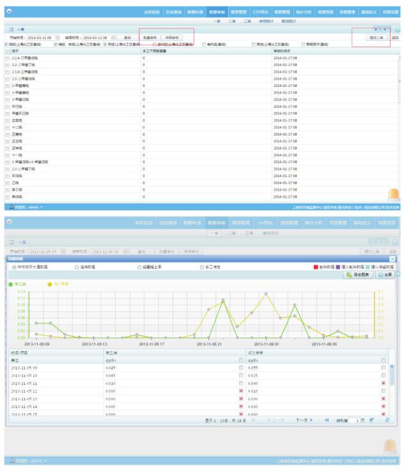404x472 pixels.
Task: Click 下一页 next page in pagination
Action: pyautogui.click(x=304, y=420)
